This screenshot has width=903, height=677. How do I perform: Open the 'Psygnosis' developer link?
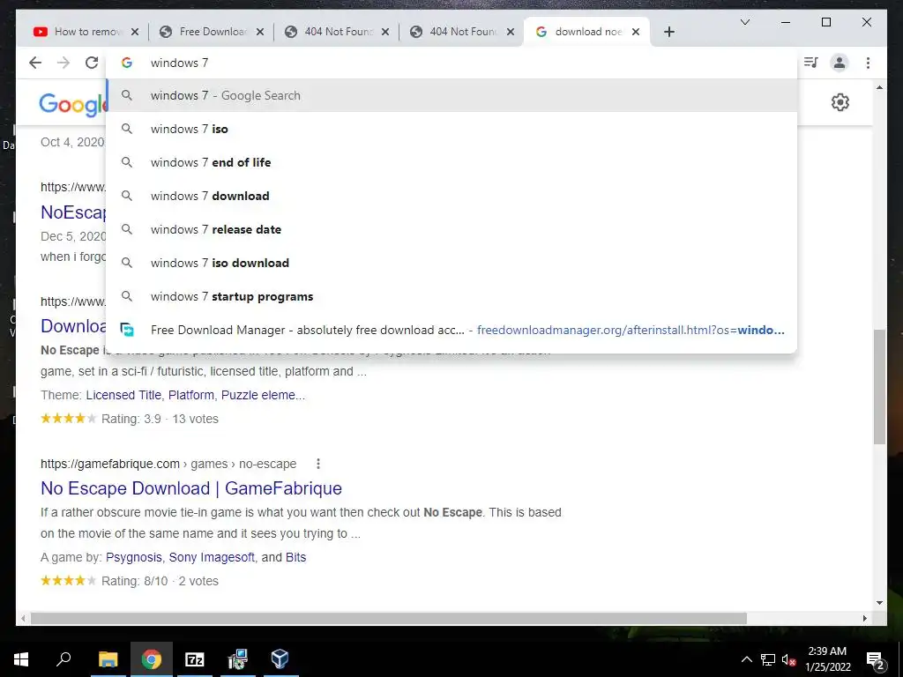(x=134, y=557)
